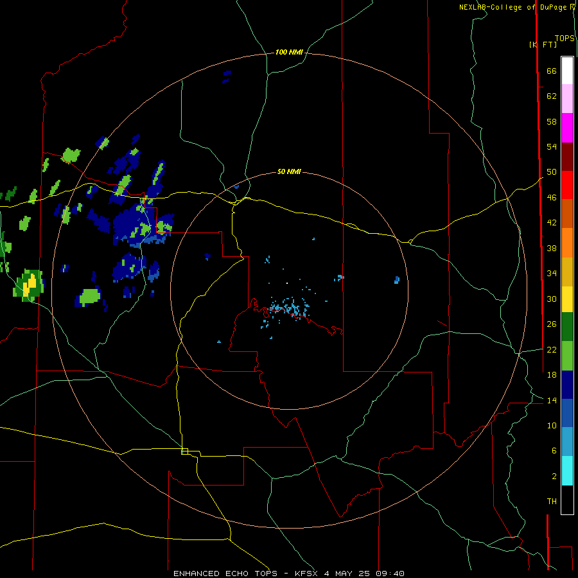Click the 'TH' threshold legend label
578x578 pixels.
coord(552,502)
